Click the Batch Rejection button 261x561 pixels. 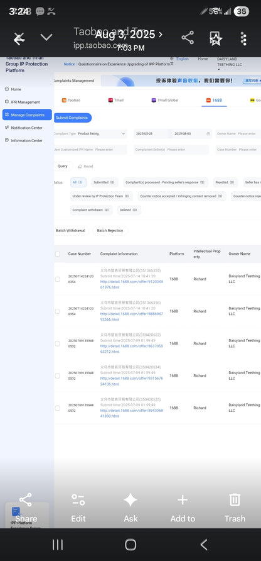coord(110,230)
